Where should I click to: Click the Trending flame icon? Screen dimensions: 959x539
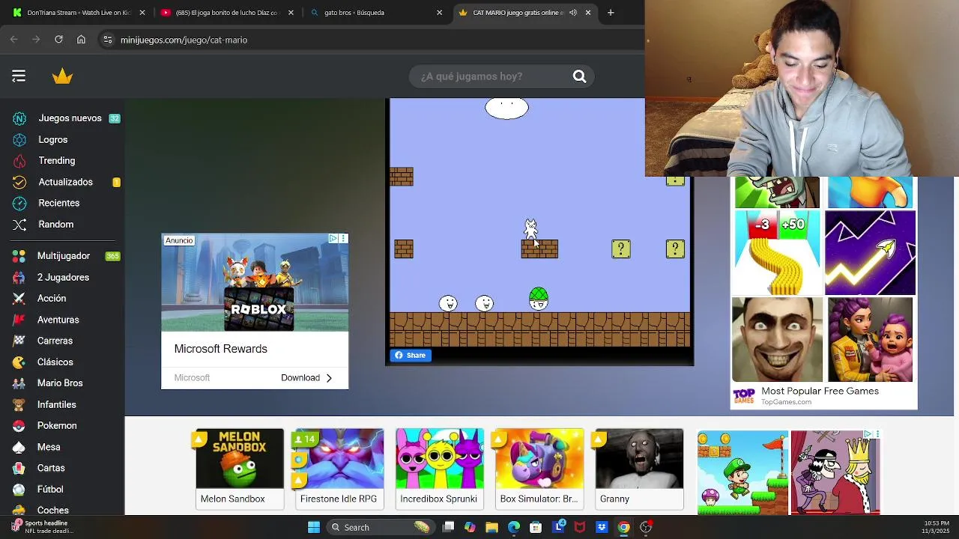tap(19, 160)
